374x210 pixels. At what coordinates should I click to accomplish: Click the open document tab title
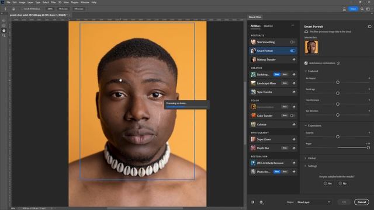[x=39, y=15]
